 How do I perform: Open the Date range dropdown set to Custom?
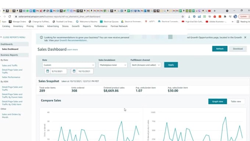tap(69, 65)
